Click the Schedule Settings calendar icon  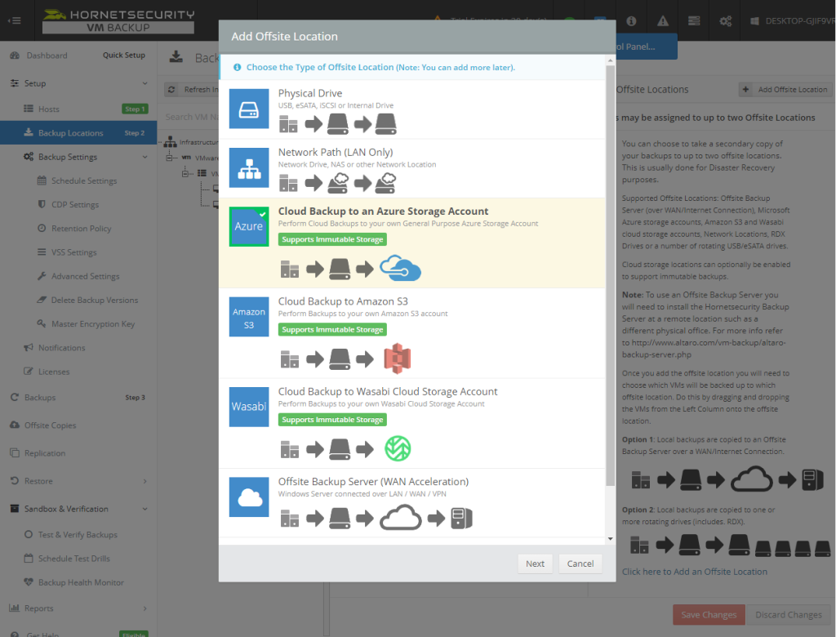pos(42,180)
